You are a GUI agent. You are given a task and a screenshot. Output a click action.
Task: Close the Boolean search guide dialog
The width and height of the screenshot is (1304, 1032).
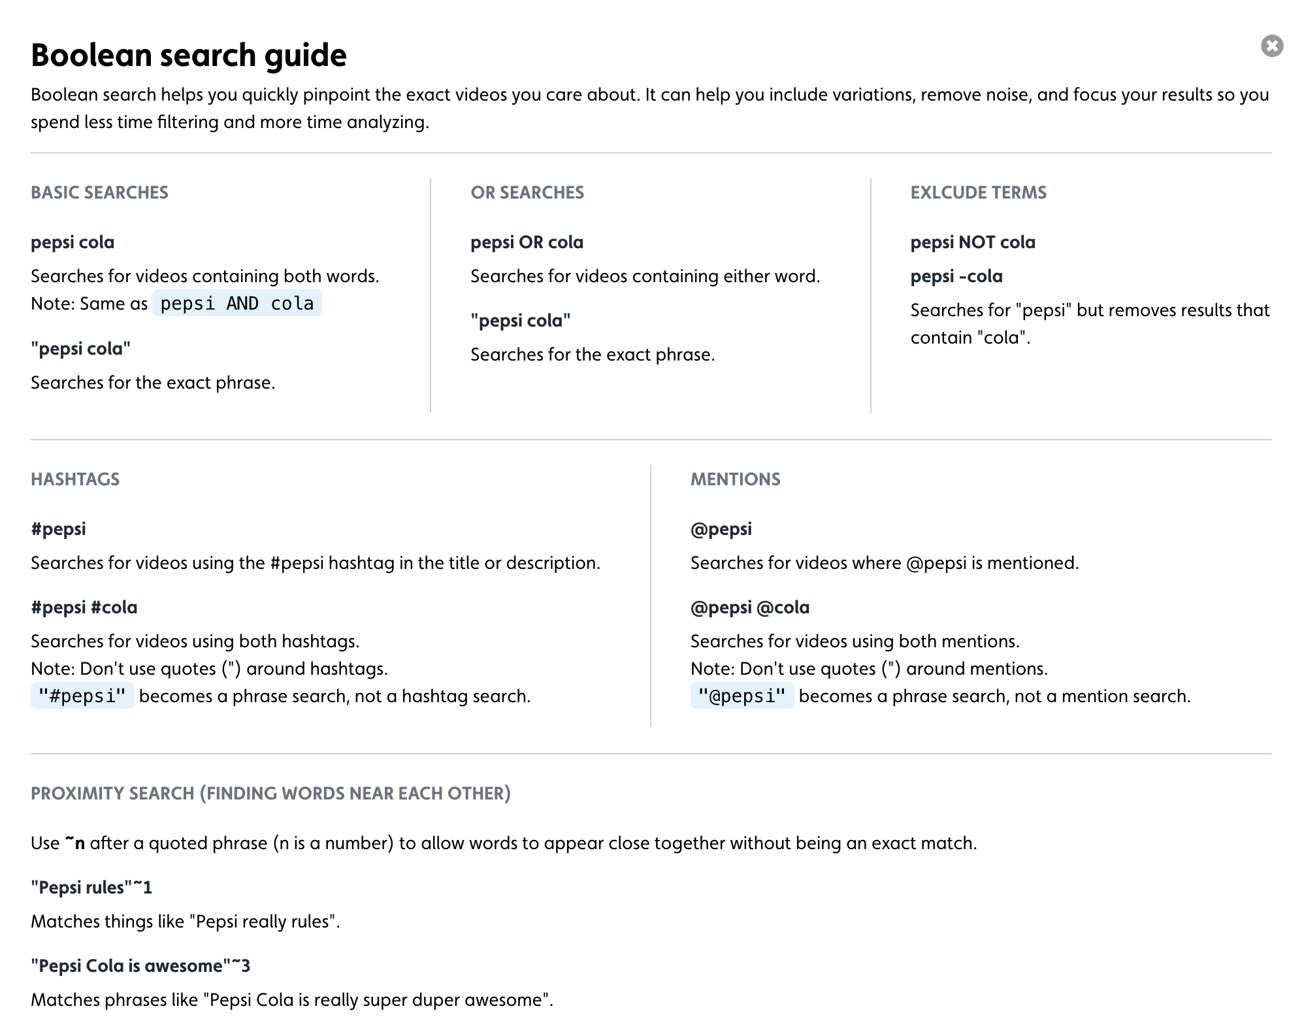1271,46
